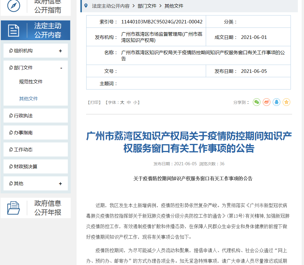Click location pin icon in breadcrumb
This screenshot has height=265, width=304.
point(86,6)
